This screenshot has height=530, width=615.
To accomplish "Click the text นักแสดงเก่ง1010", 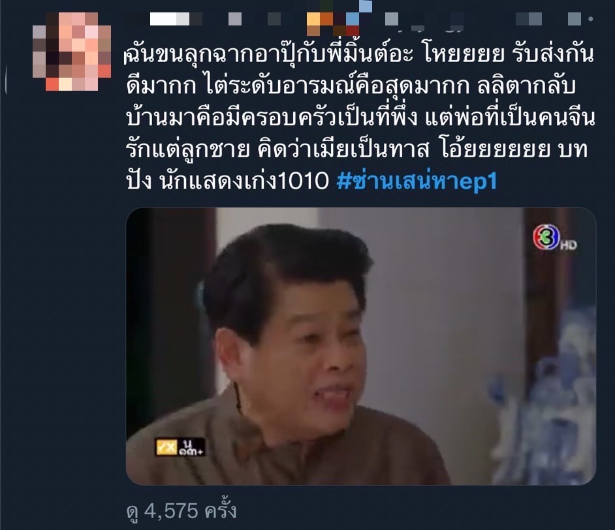I will [x=244, y=181].
